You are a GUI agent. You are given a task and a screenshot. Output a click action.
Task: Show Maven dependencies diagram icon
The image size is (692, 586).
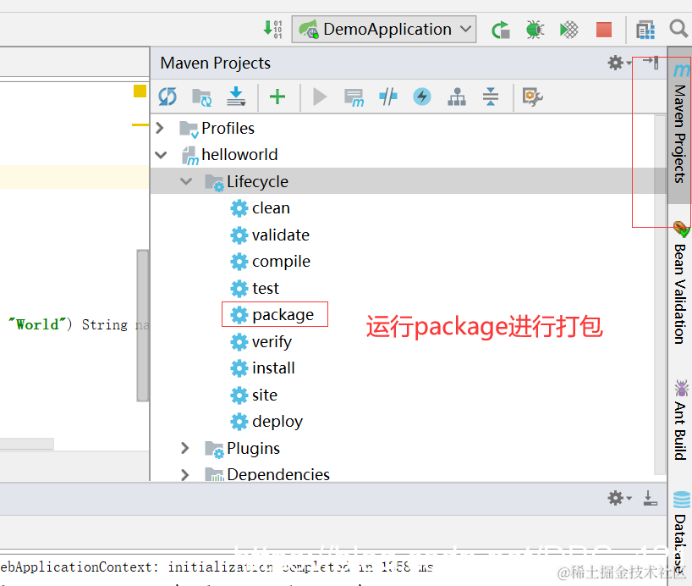[x=457, y=97]
